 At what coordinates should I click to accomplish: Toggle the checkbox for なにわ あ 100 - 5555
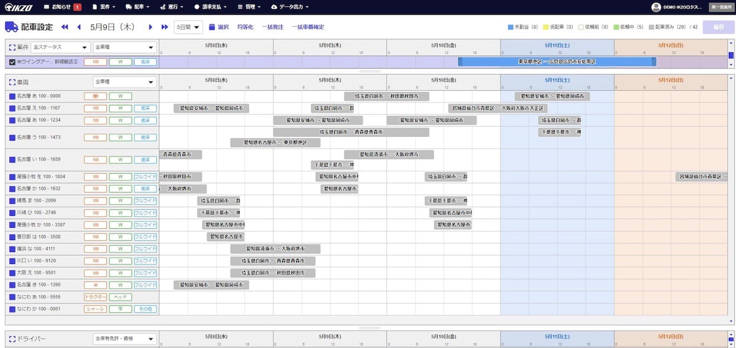coord(12,297)
